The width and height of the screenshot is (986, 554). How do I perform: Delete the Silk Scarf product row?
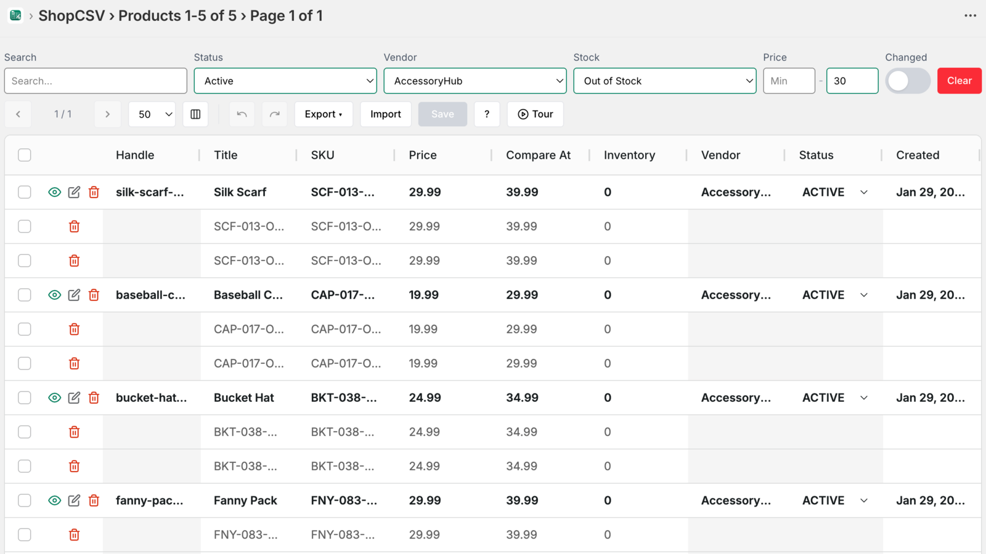94,192
